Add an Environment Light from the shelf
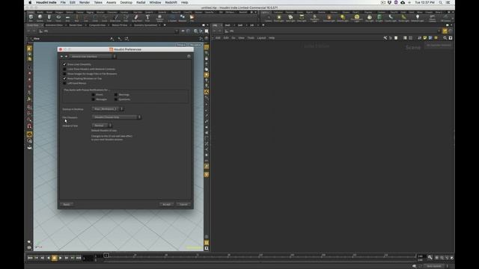 point(356,18)
